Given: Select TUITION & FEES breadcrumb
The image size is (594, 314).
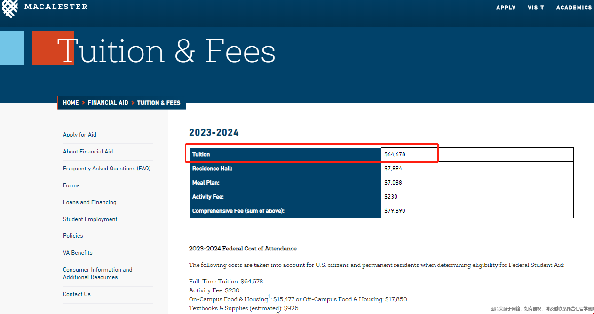Looking at the screenshot, I should pyautogui.click(x=158, y=103).
